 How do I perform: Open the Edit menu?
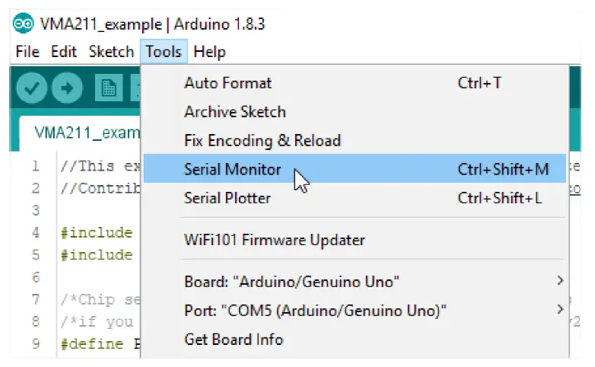(64, 52)
